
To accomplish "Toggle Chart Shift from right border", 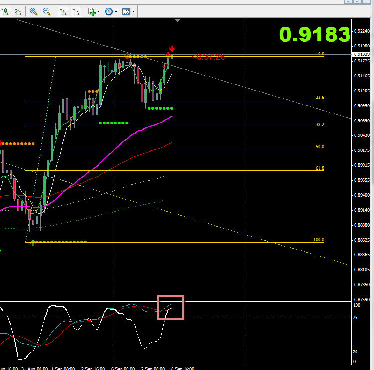I will click(x=76, y=11).
